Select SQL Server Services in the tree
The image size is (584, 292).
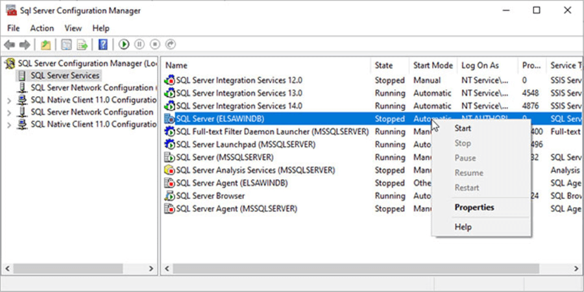click(65, 76)
